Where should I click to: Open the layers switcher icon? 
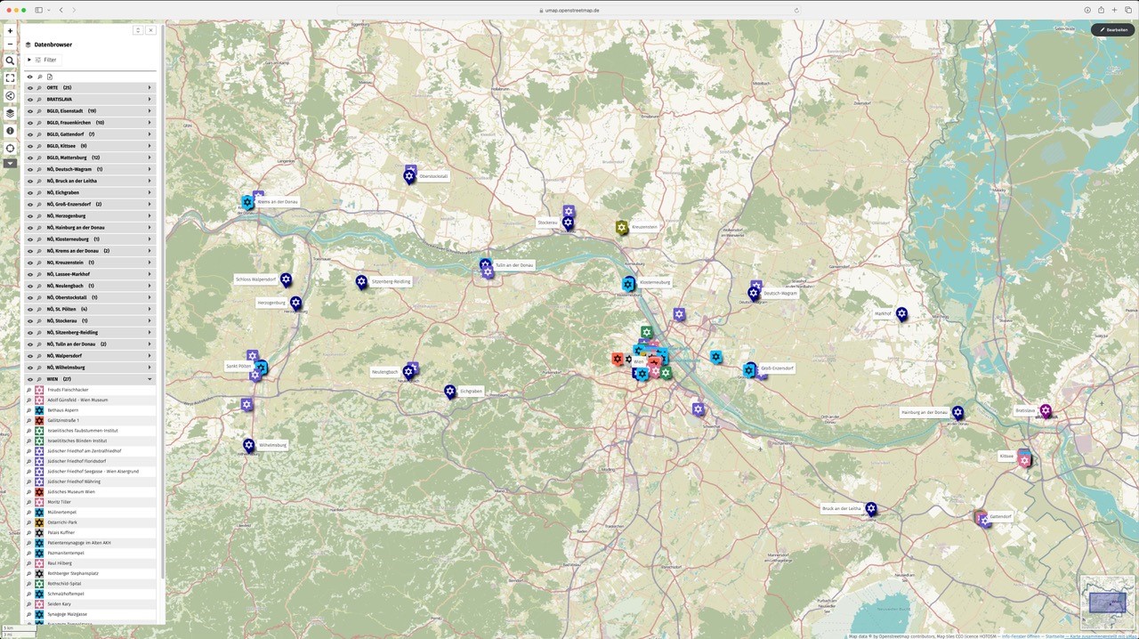click(x=10, y=113)
